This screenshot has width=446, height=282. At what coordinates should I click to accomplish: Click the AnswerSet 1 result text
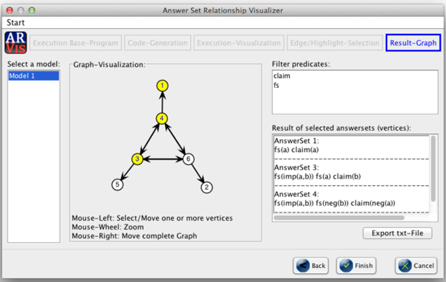[x=296, y=145]
